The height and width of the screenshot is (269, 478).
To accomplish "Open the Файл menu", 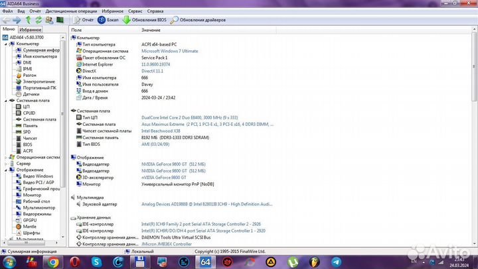I will 7,11.
